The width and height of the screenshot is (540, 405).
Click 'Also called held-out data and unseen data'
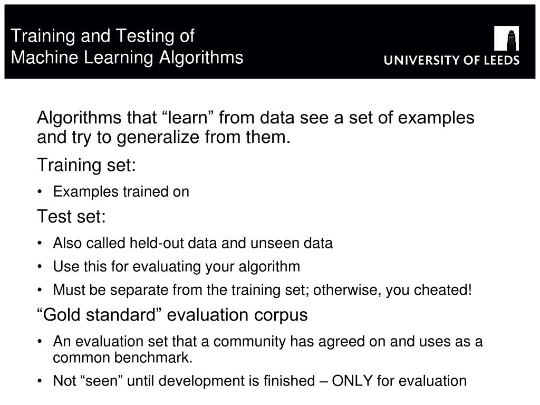[x=193, y=243]
